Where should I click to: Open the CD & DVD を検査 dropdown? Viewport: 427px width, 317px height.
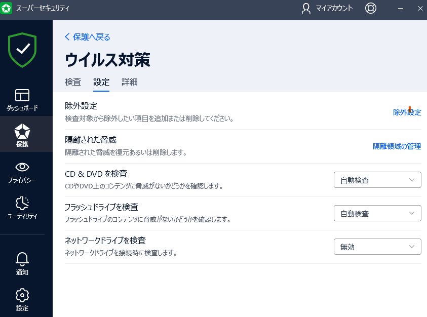[377, 179]
